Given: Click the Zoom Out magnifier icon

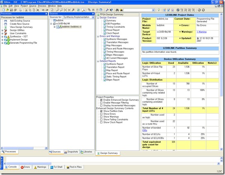Looking at the screenshot, I should click(x=62, y=10).
